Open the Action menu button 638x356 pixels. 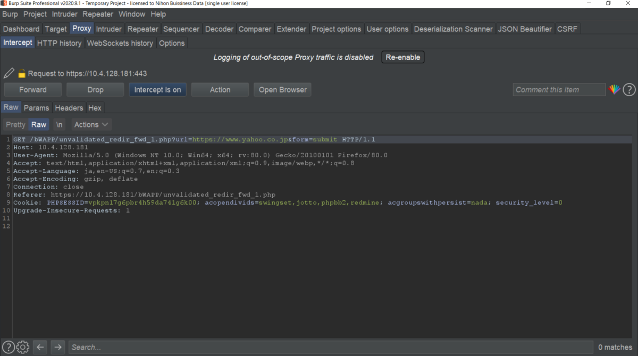220,90
